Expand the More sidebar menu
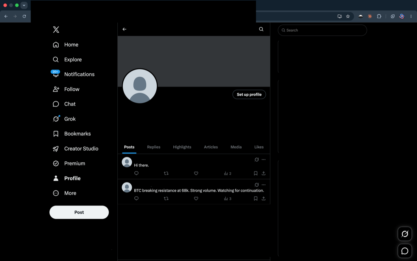The width and height of the screenshot is (417, 261). [x=64, y=193]
